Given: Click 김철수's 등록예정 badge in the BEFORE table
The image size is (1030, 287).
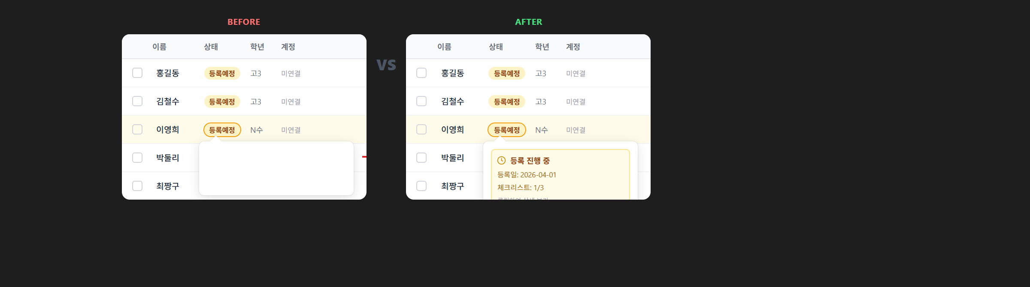Looking at the screenshot, I should click(x=222, y=102).
